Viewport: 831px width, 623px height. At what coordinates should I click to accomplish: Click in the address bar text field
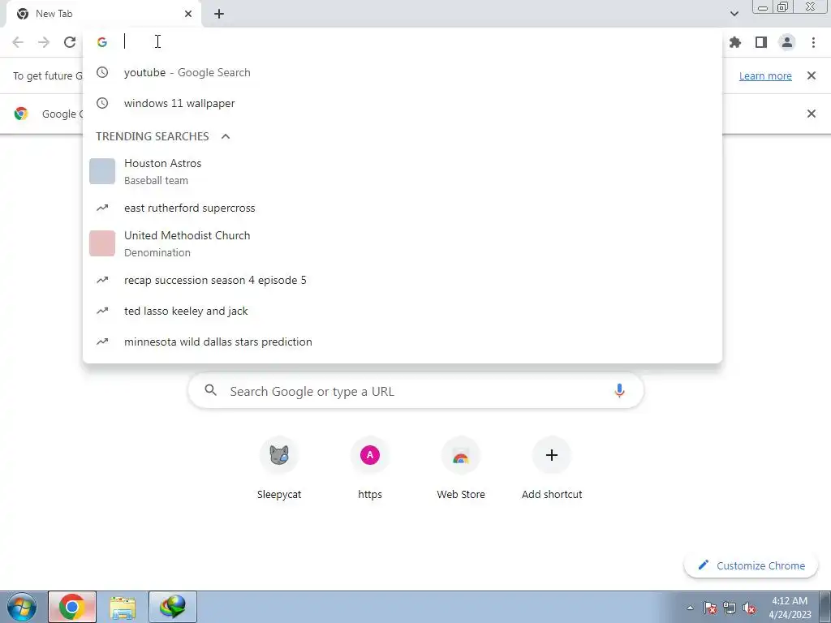(413, 42)
